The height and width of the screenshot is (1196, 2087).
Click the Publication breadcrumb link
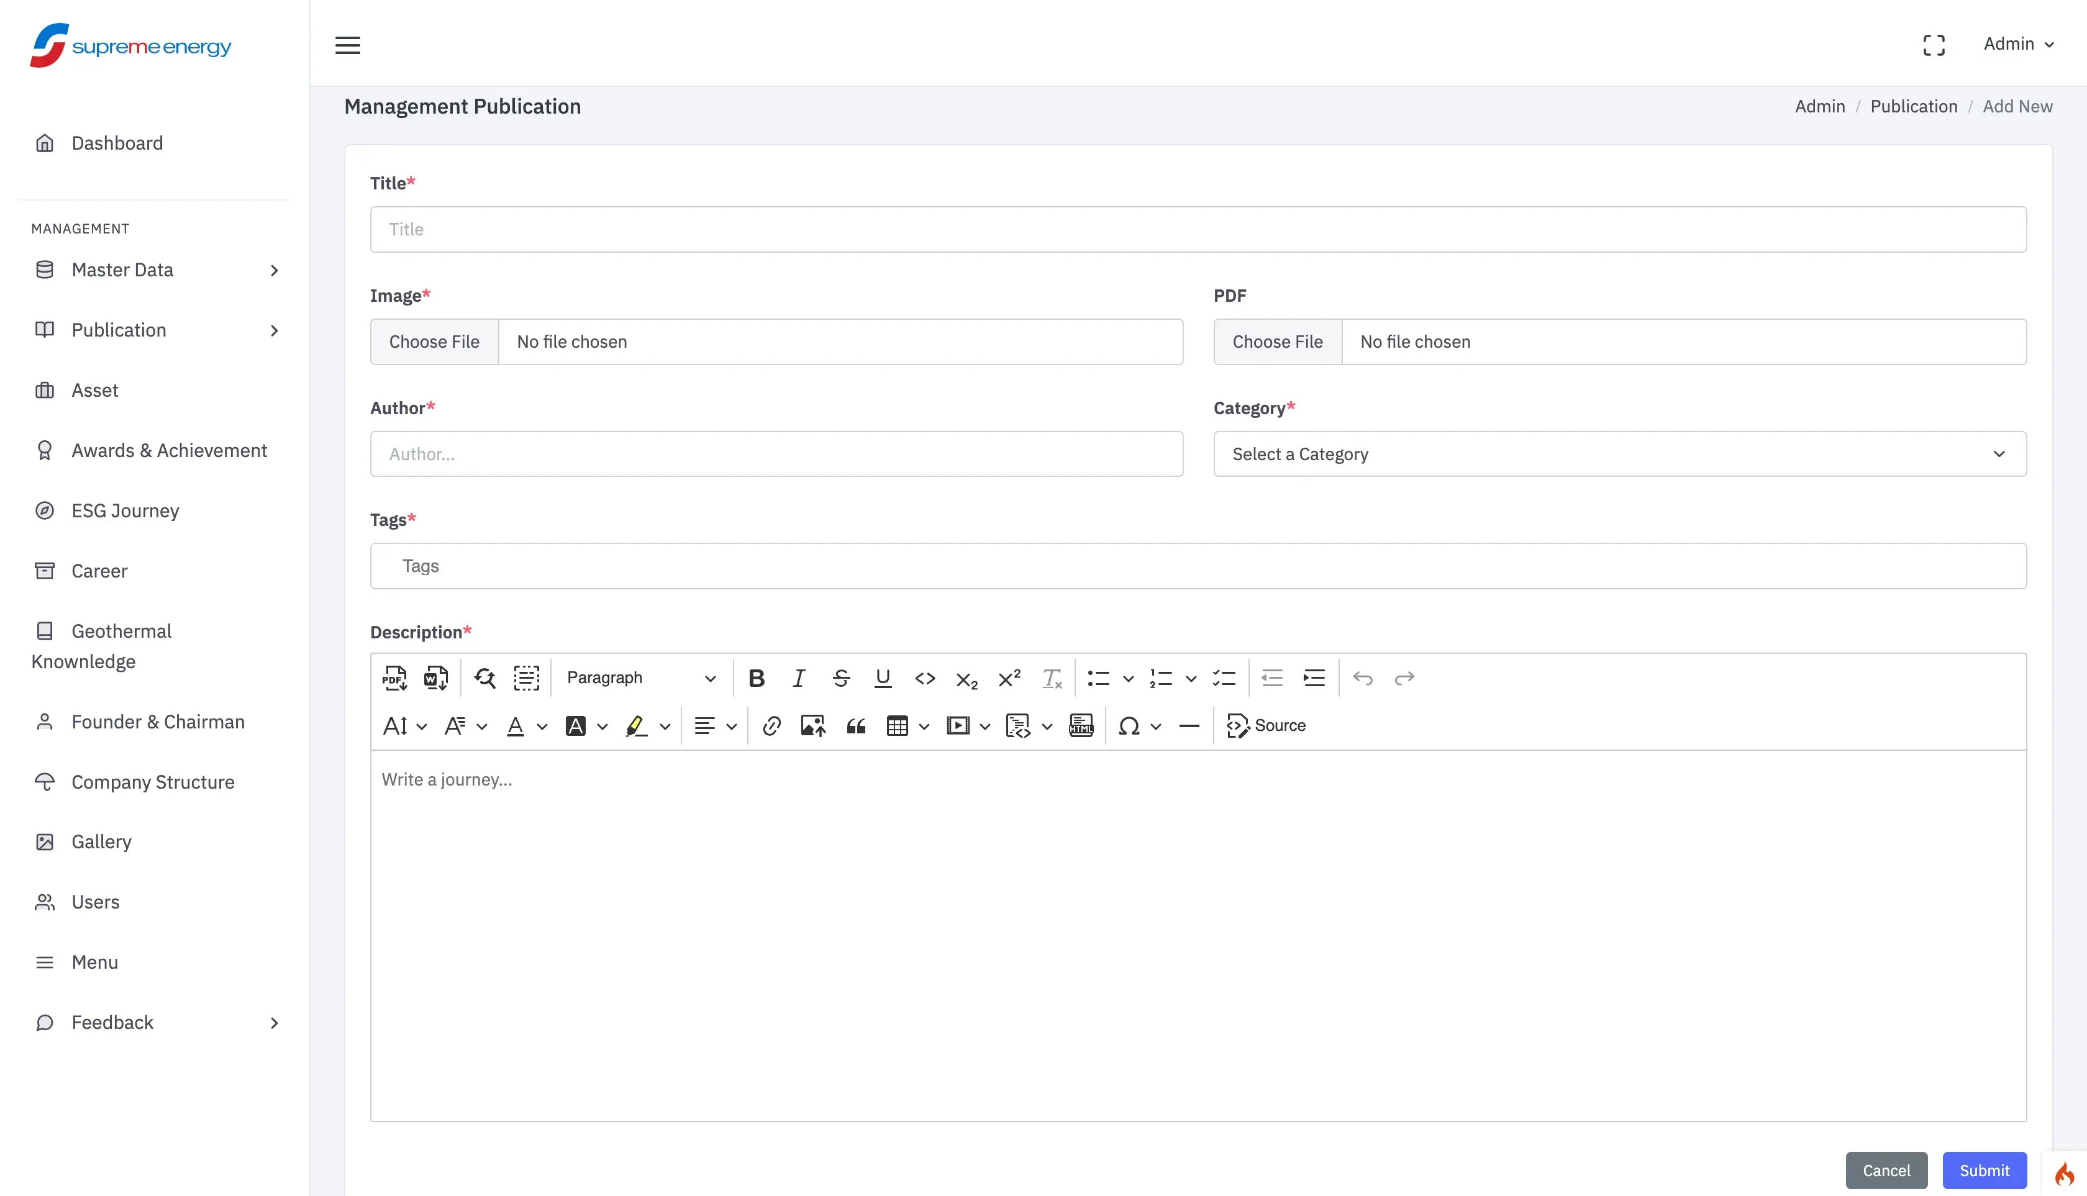(x=1914, y=106)
